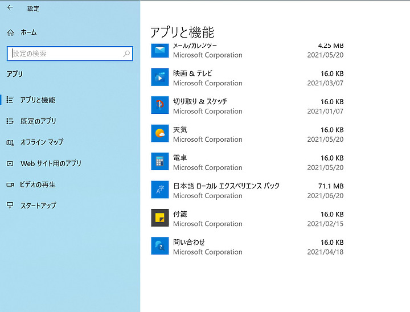Select the スタートアップ sidebar icon
The height and width of the screenshot is (312, 410).
10,206
